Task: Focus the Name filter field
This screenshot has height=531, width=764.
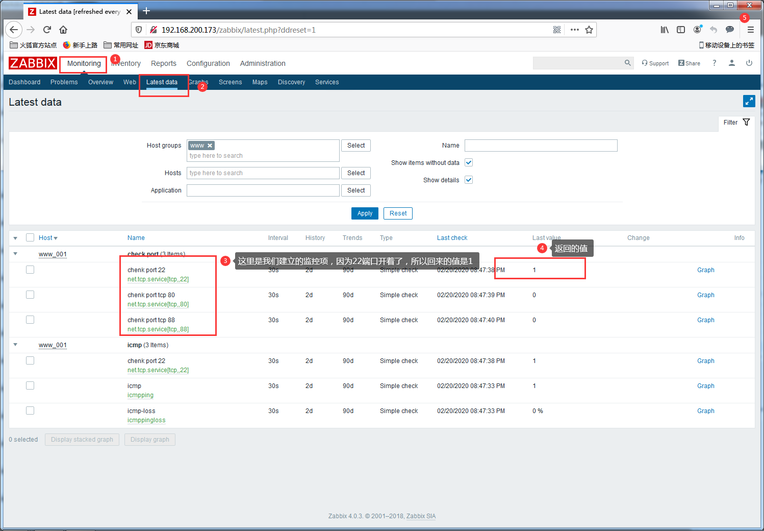Action: click(541, 146)
